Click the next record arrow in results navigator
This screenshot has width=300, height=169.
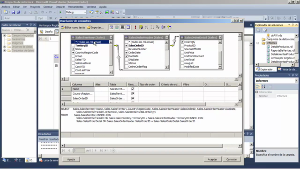pyautogui.click(x=96, y=151)
